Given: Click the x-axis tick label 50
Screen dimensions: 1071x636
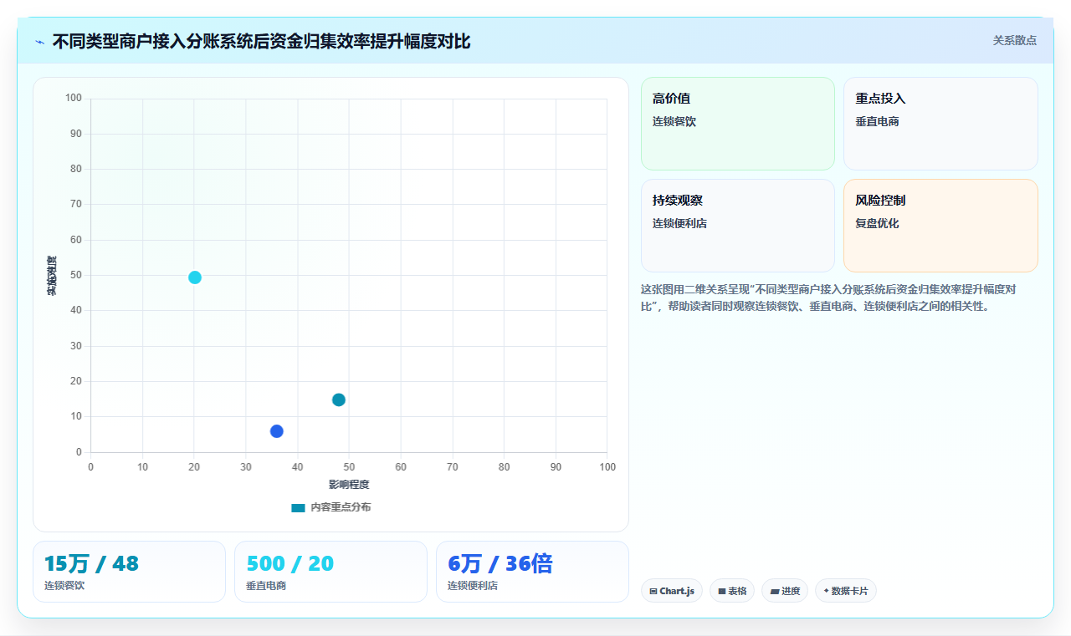Looking at the screenshot, I should click(349, 467).
